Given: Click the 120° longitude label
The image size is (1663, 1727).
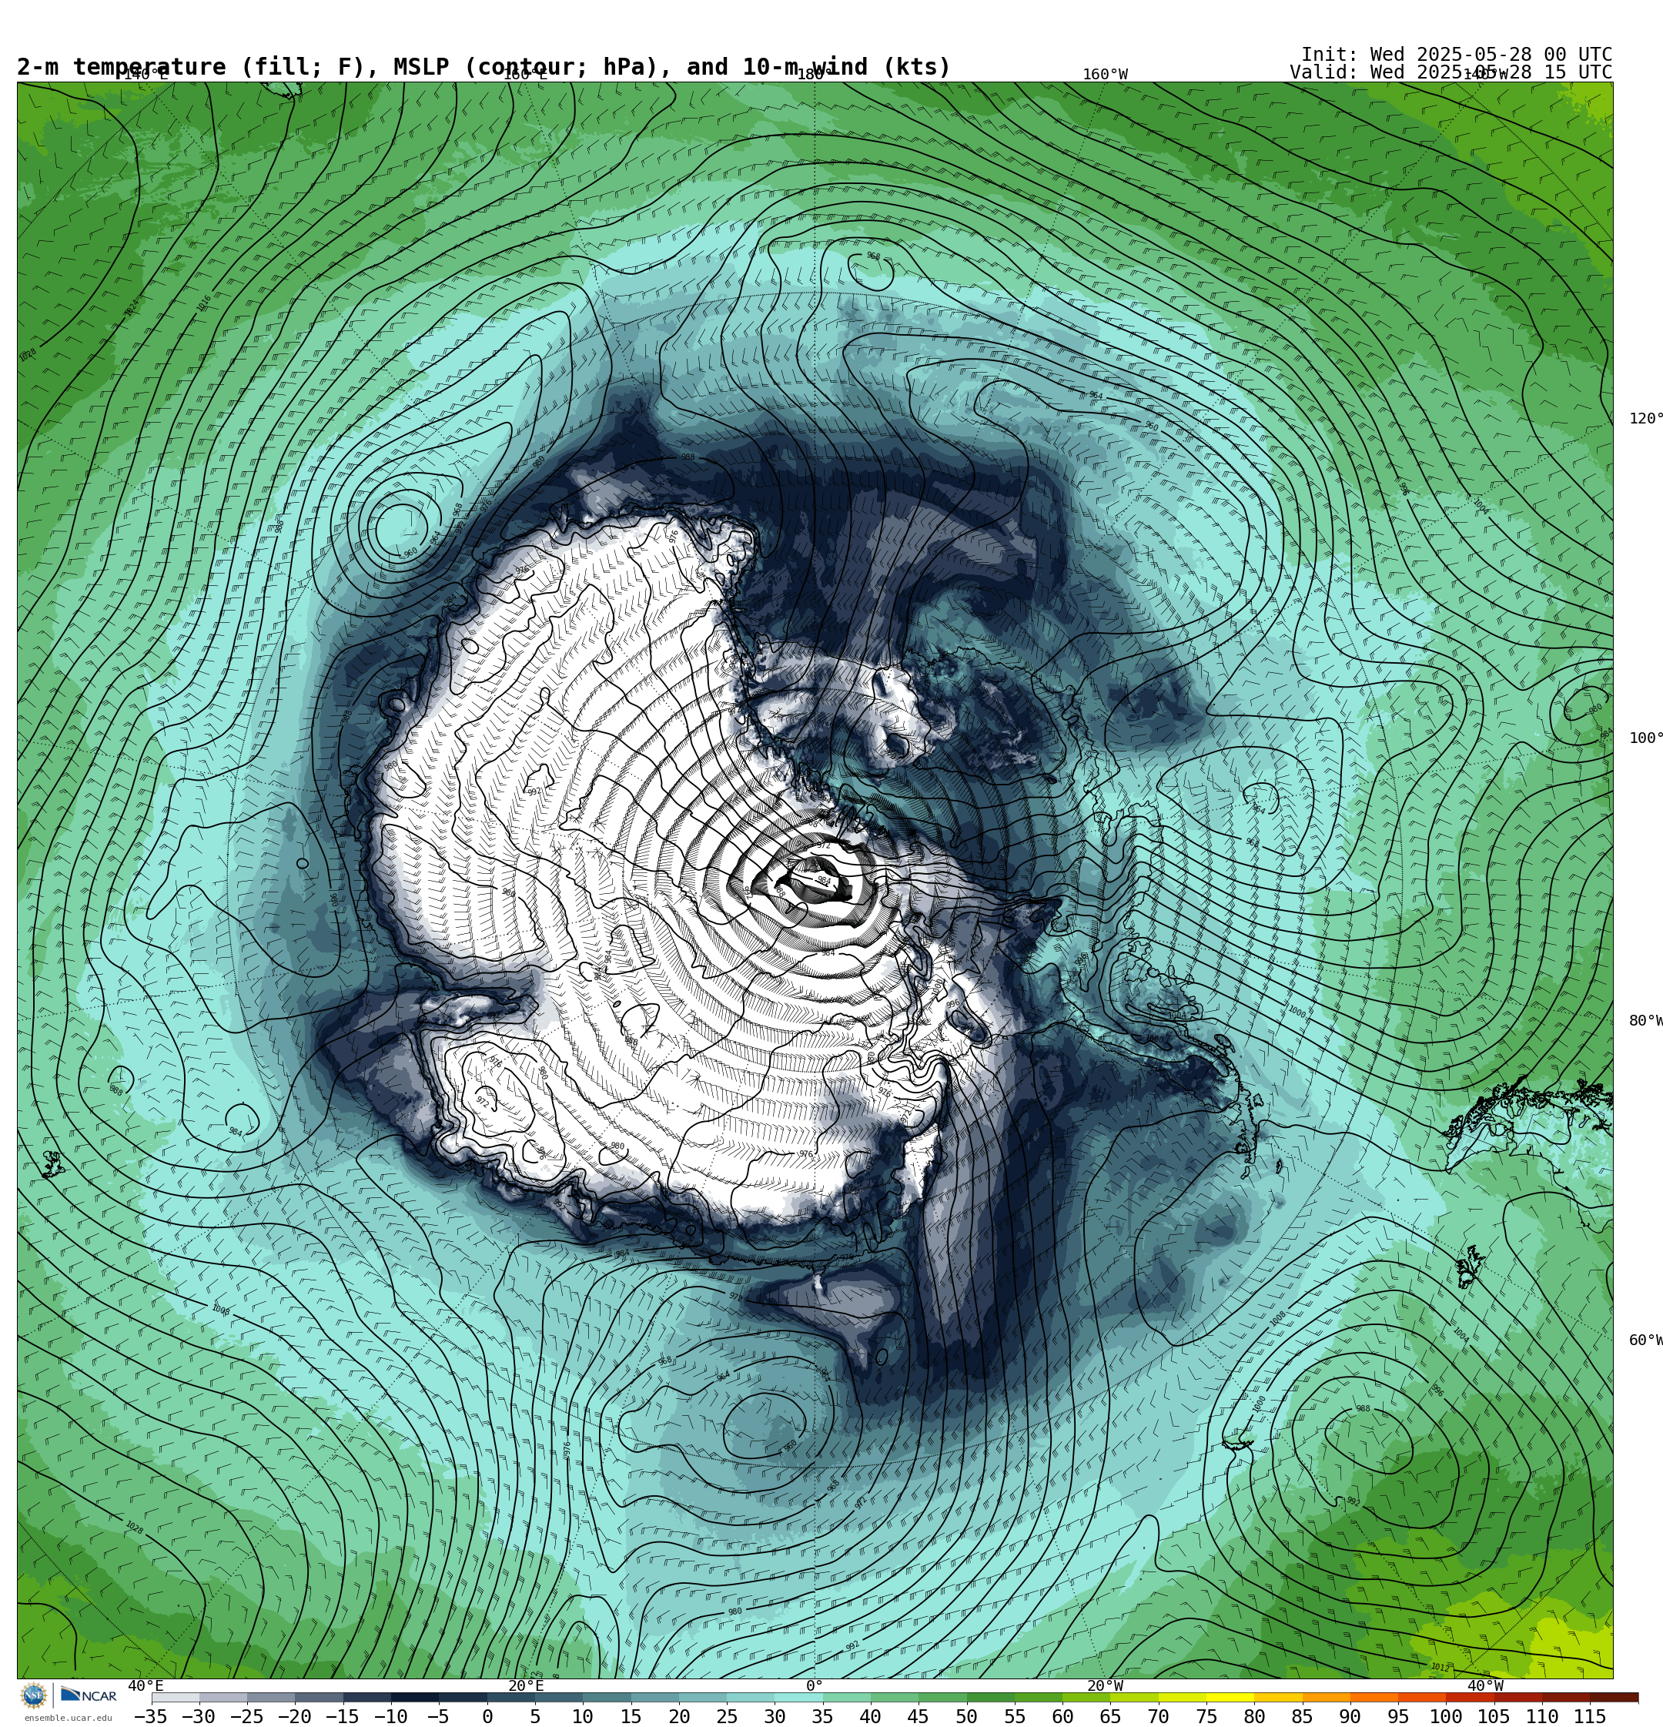Looking at the screenshot, I should point(1645,419).
